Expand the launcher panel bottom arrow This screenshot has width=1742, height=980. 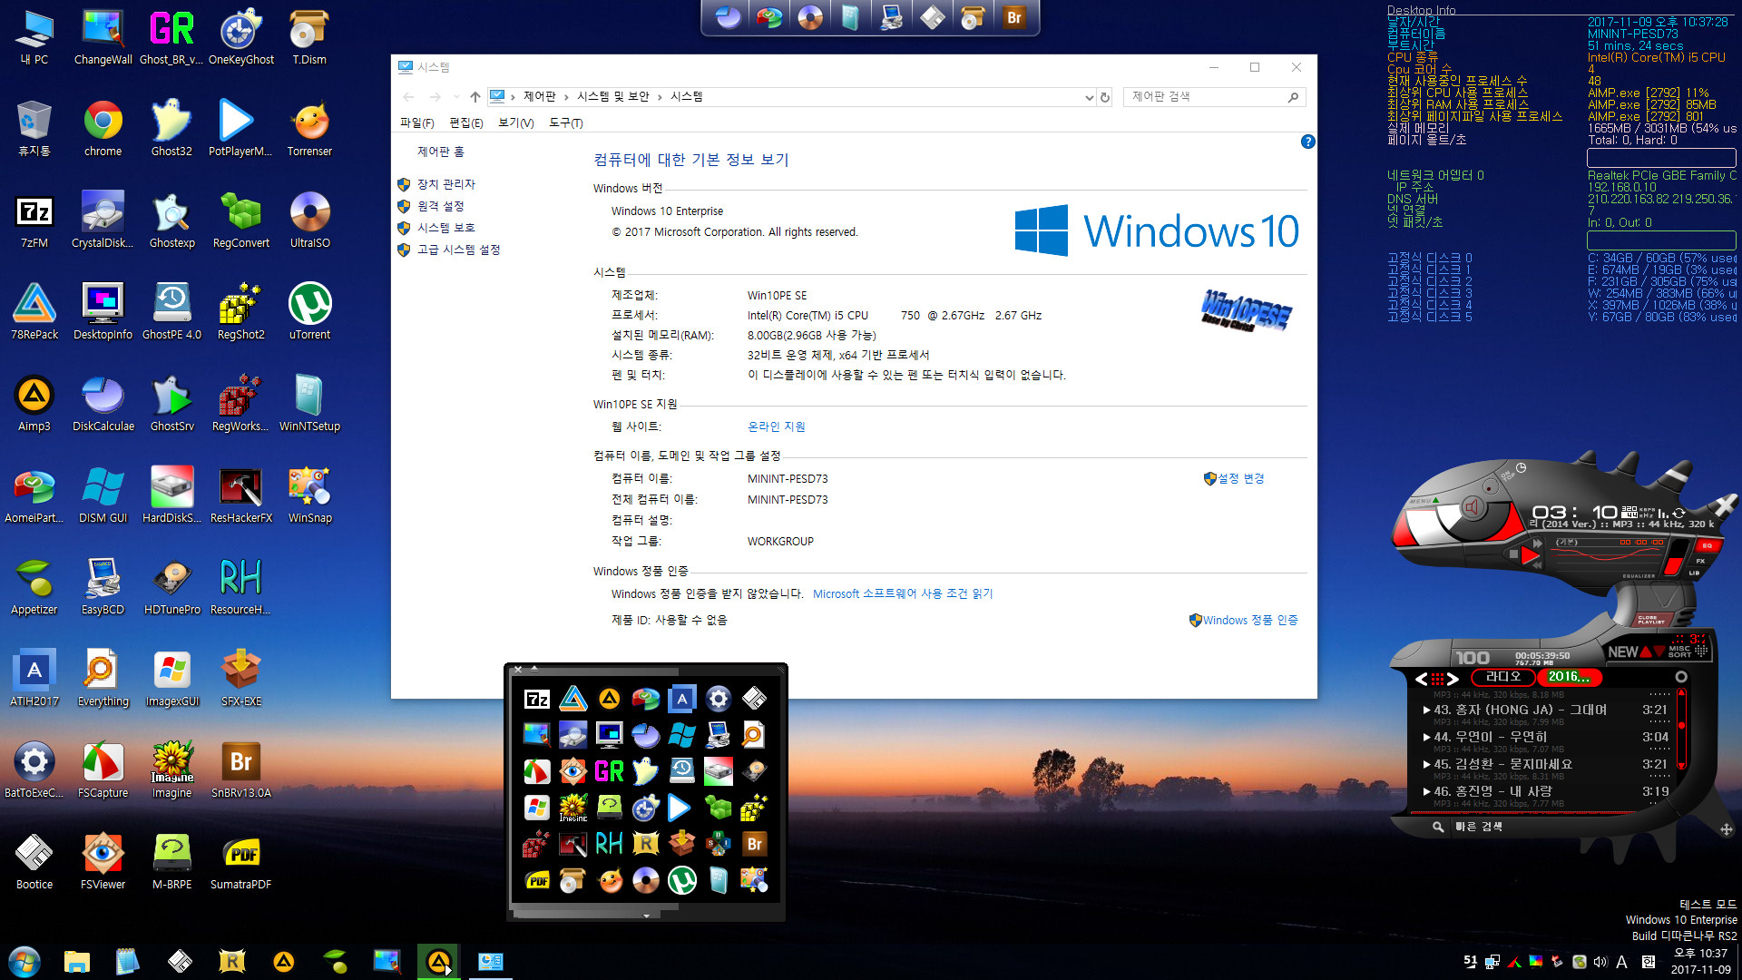[x=646, y=916]
